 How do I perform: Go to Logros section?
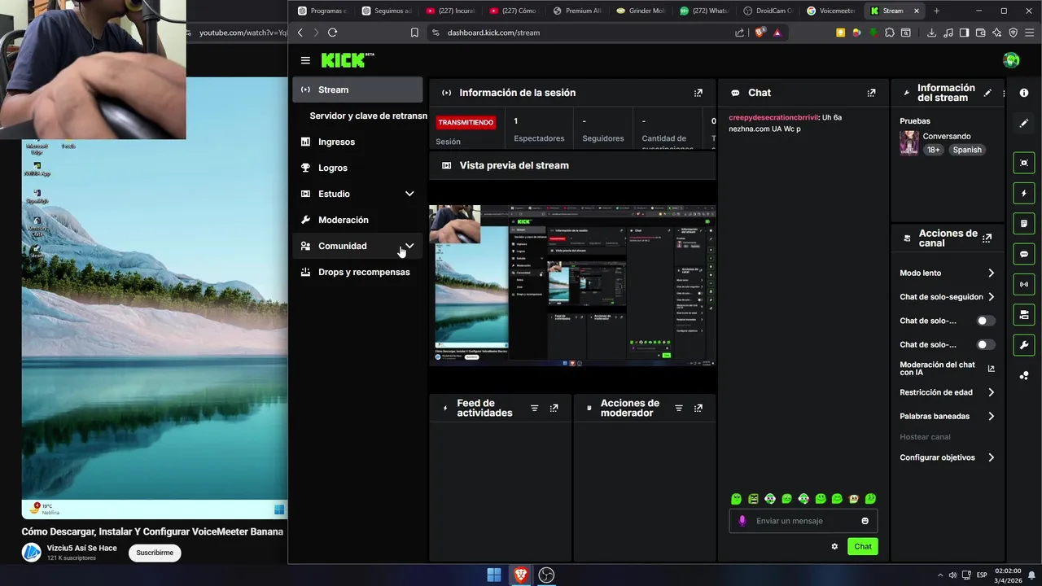point(357,168)
